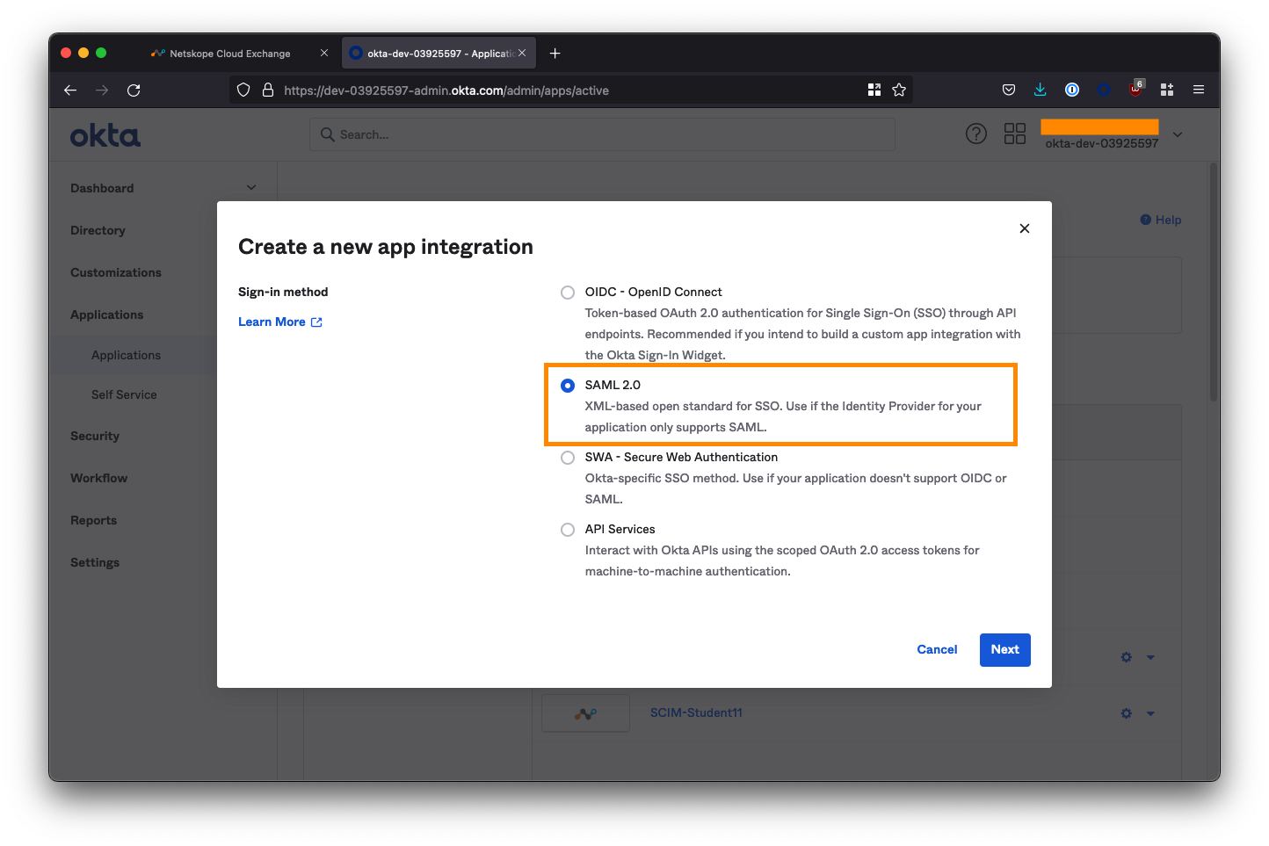The image size is (1269, 846).
Task: Switch to Netskope Cloud Exchange tab
Action: click(229, 54)
